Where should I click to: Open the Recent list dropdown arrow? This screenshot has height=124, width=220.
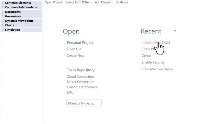tap(175, 31)
